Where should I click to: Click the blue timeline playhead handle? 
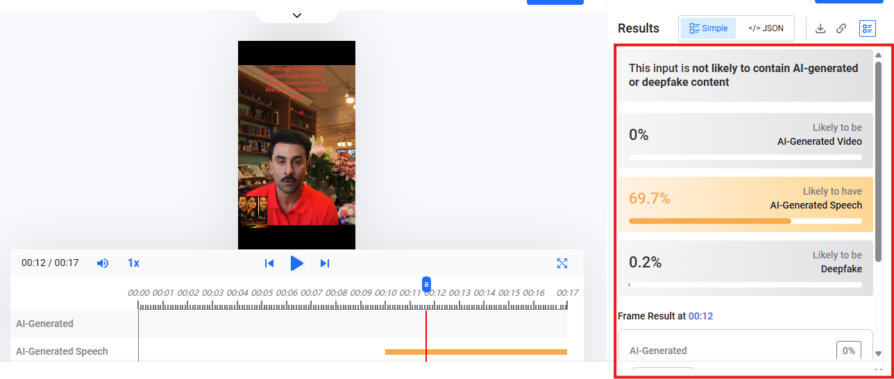pos(426,284)
